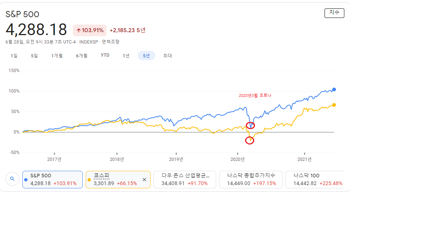Click the yellow dot in 코스피 chip

[x=89, y=180]
